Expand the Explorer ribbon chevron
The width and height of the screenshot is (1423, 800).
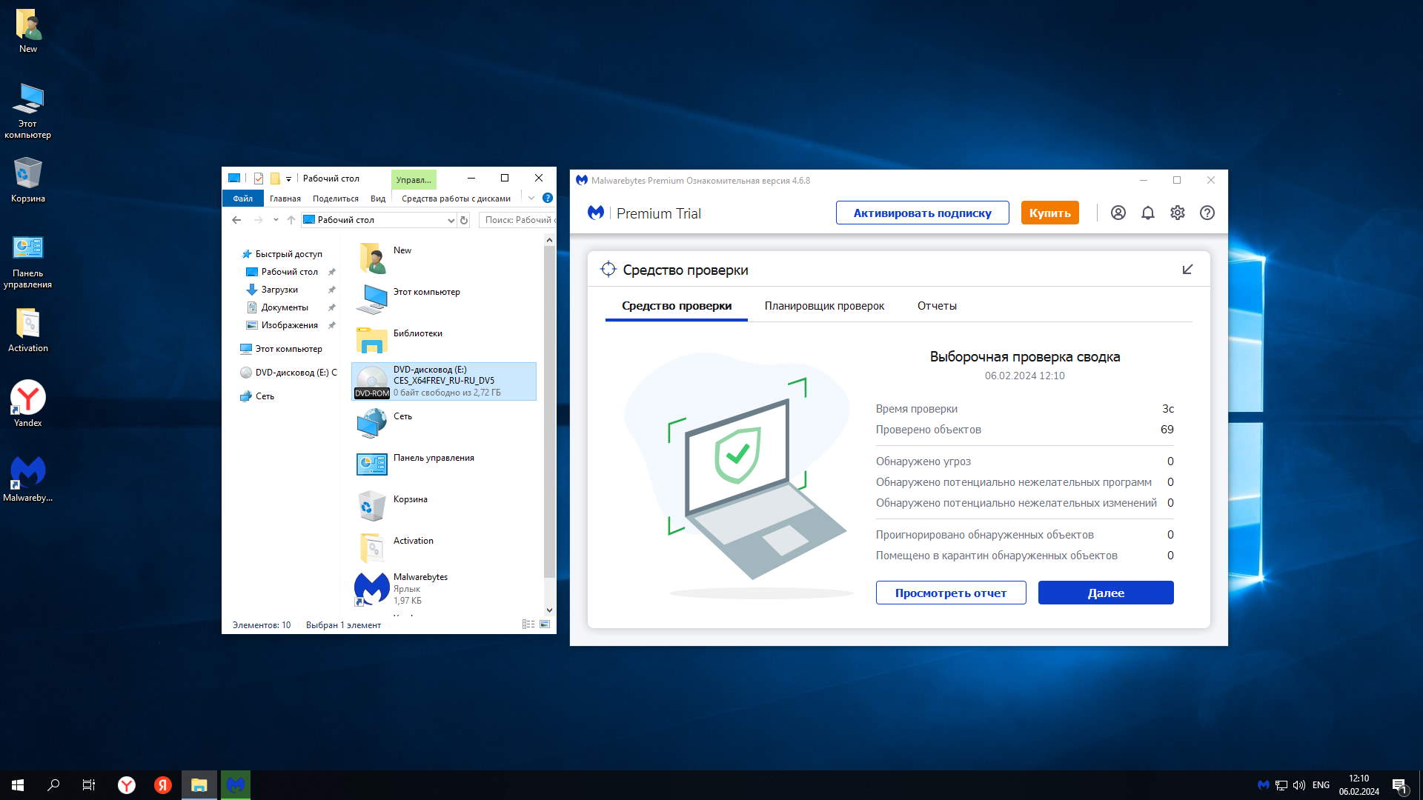click(531, 198)
